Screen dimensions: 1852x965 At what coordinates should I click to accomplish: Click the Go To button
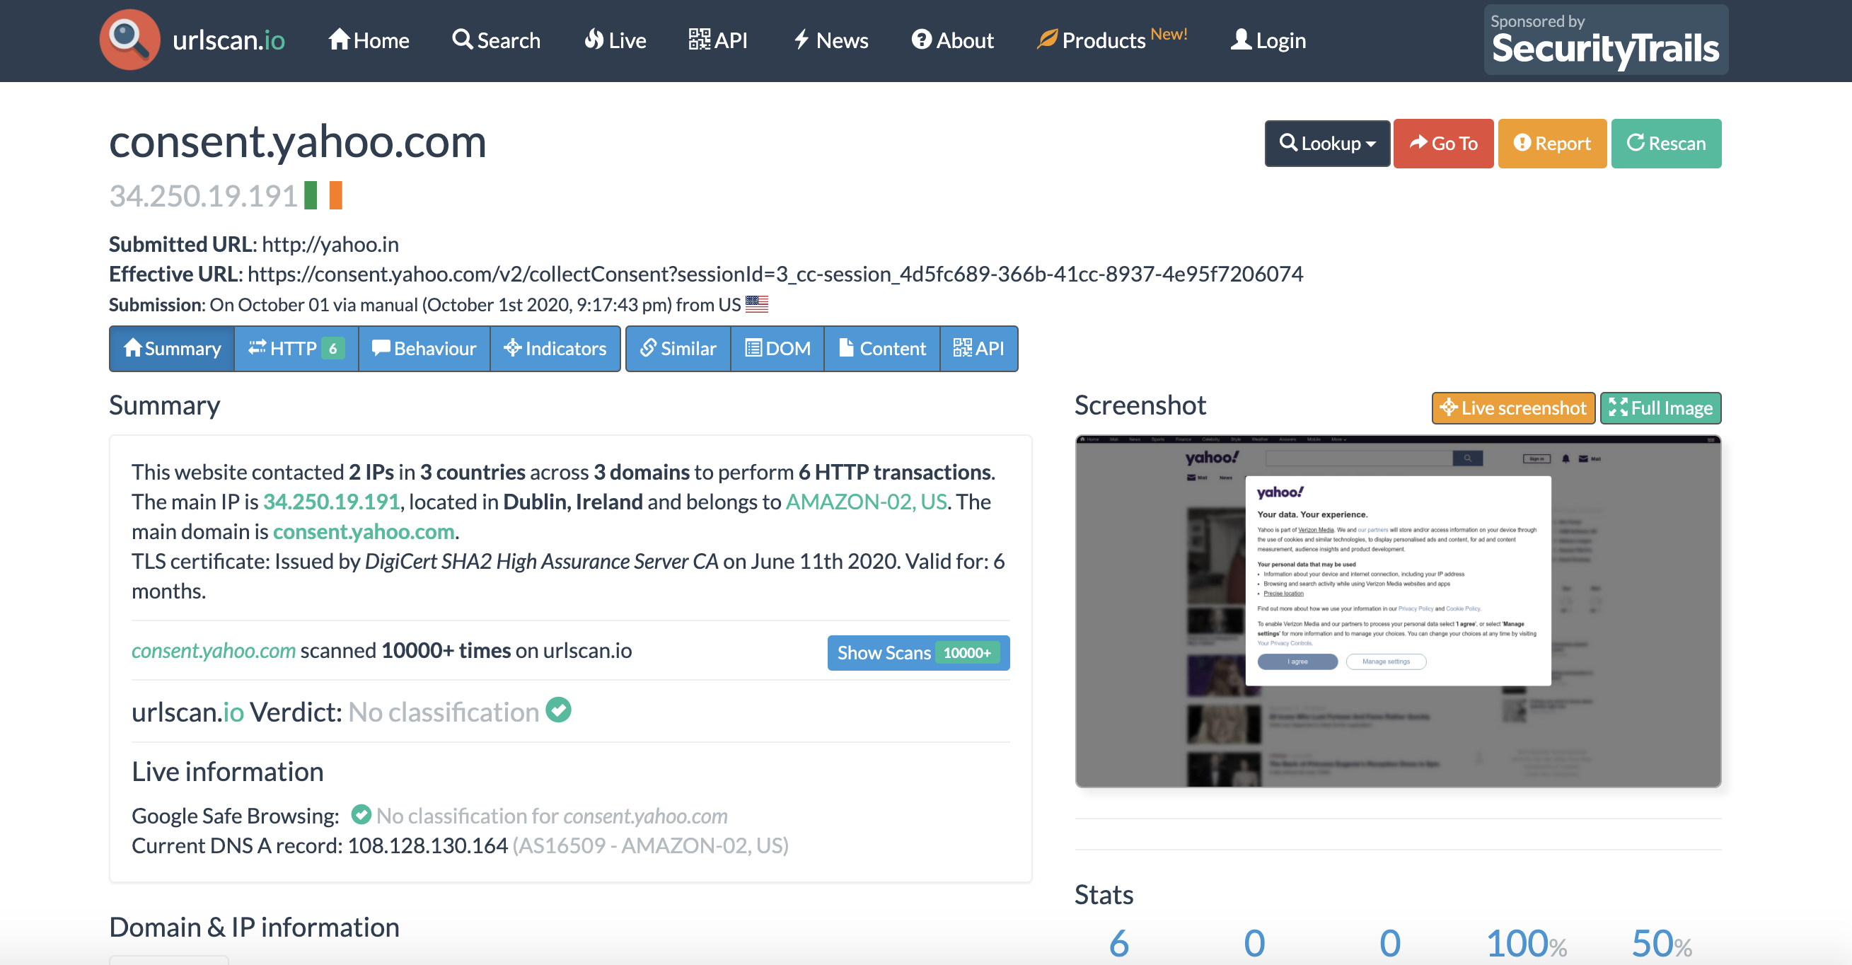(x=1445, y=144)
